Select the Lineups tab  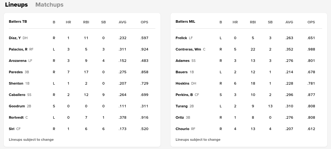[x=16, y=5]
